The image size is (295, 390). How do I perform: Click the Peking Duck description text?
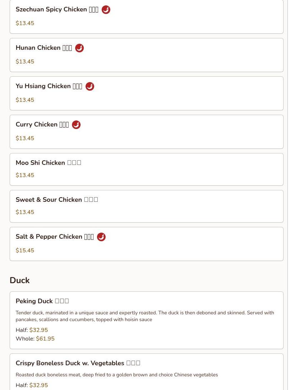click(145, 316)
